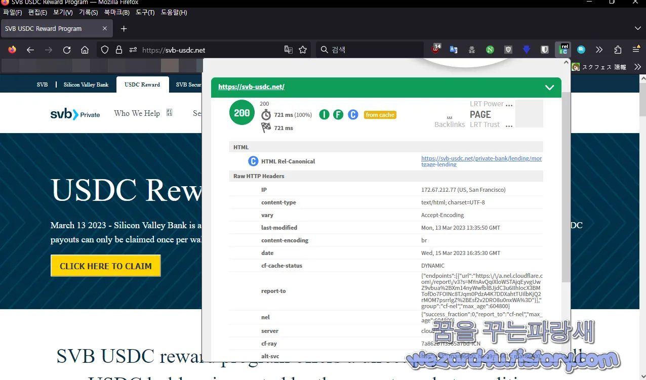This screenshot has height=380, width=646.
Task: Open the SVB top navigation link
Action: tap(42, 85)
